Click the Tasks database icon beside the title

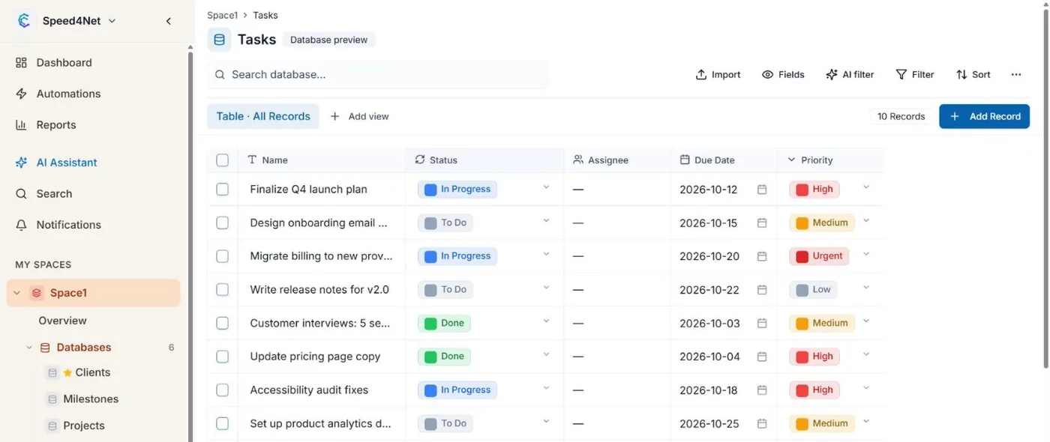pyautogui.click(x=219, y=40)
